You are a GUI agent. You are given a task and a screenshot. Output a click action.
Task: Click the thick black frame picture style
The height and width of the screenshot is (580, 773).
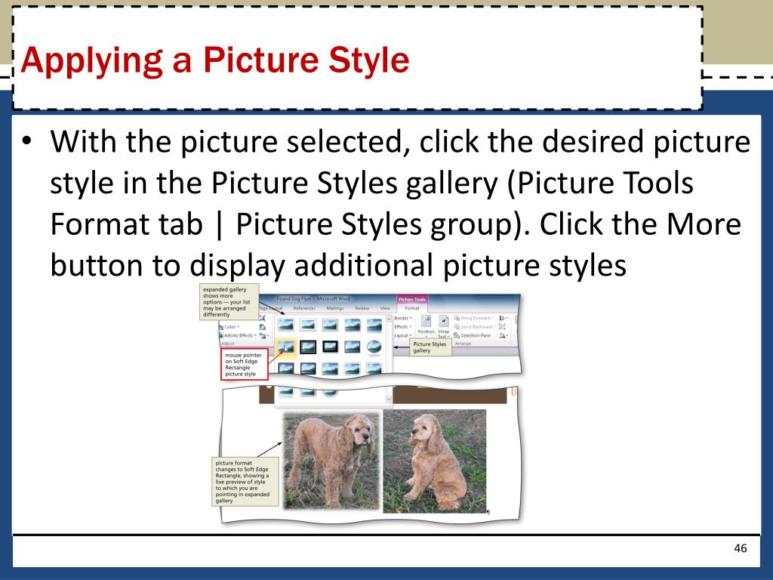330,347
